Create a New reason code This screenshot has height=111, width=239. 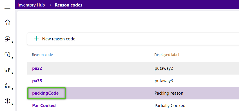click(x=59, y=39)
